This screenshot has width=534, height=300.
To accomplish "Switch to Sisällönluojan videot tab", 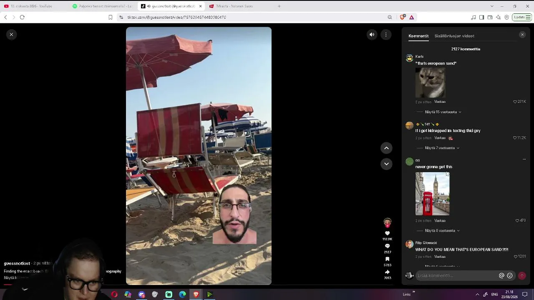I will point(454,36).
